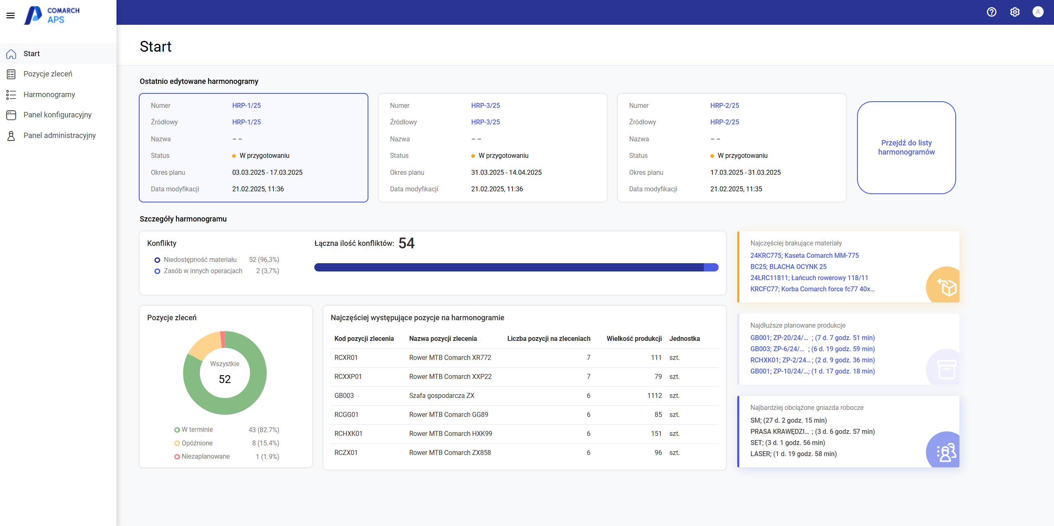Open the HRP-2/25 Numer link
Screen dimensions: 1054x526
725,105
